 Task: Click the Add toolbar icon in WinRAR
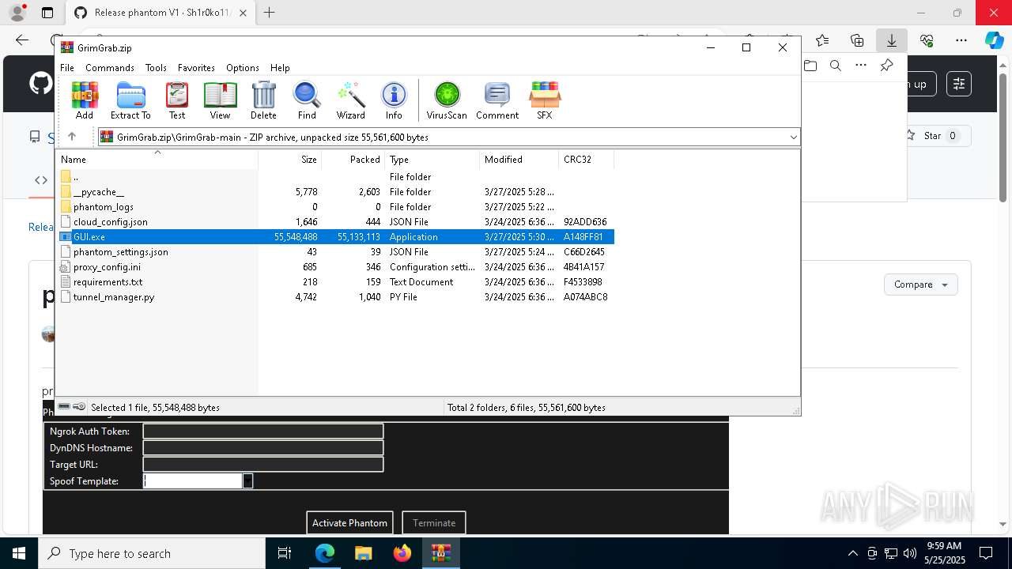pos(85,100)
